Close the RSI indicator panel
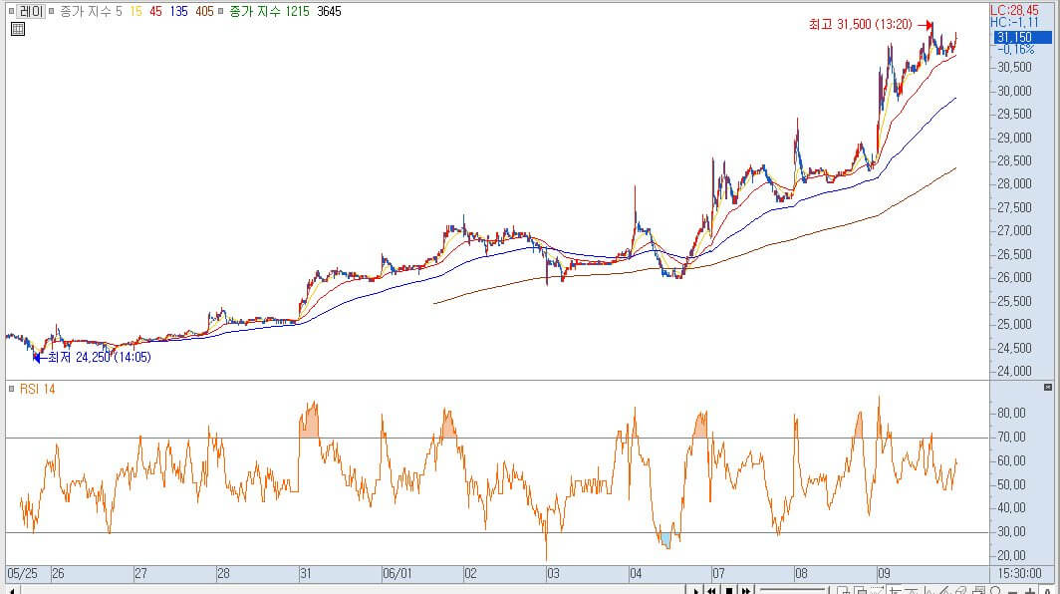This screenshot has height=594, width=1060. coord(1048,388)
